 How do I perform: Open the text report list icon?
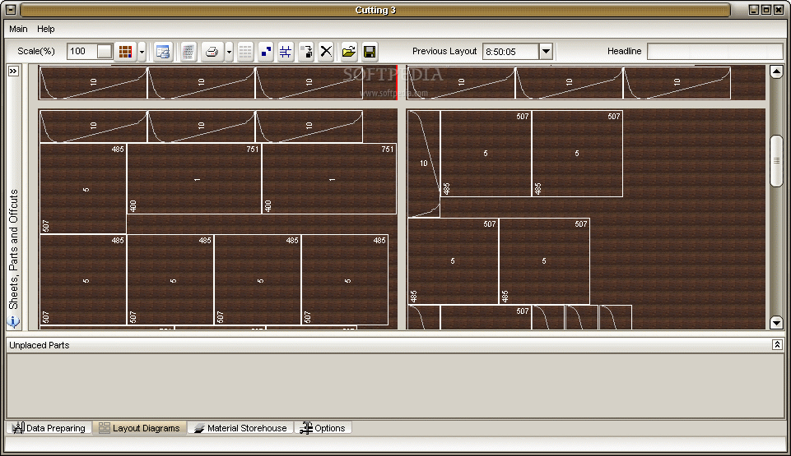[188, 51]
